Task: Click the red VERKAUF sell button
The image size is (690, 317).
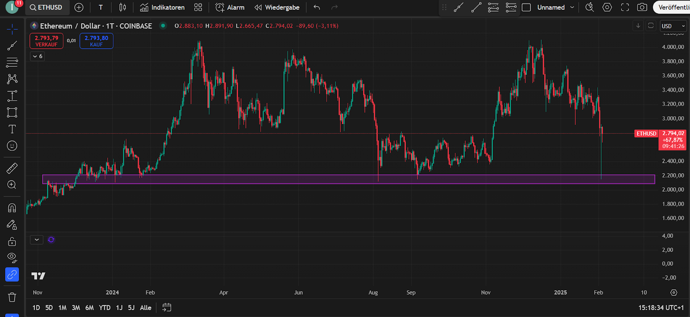Action: click(47, 41)
